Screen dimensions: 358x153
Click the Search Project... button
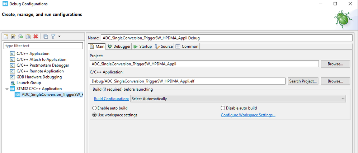point(303,81)
